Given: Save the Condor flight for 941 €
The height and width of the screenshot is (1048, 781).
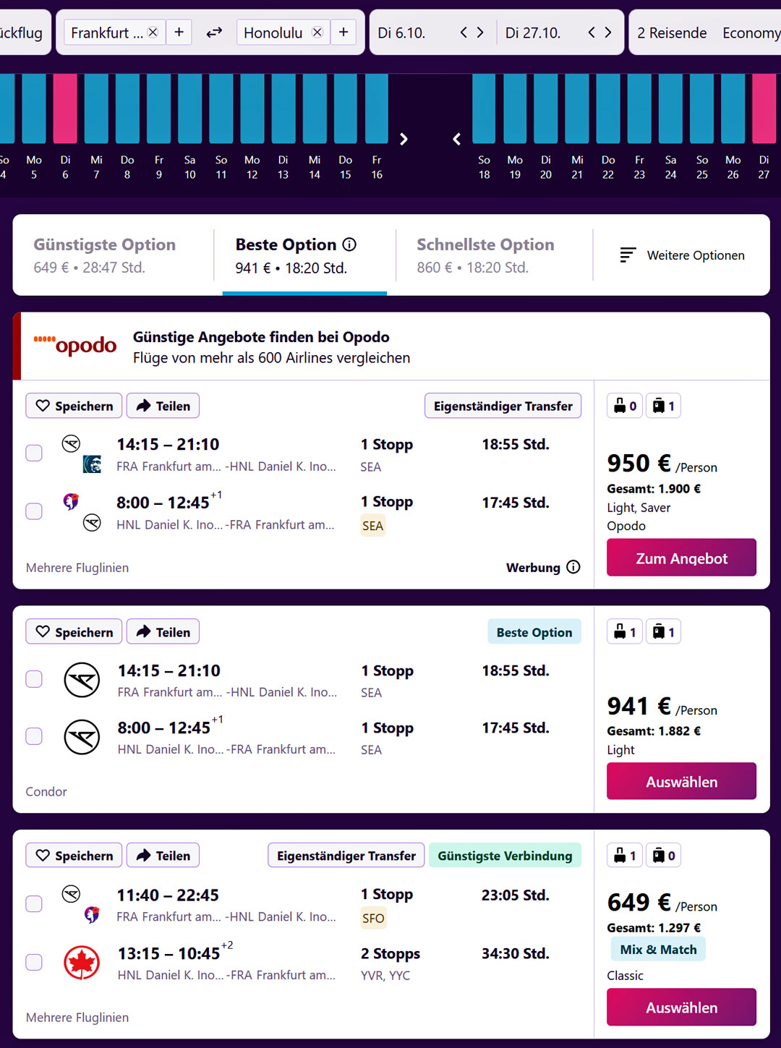Looking at the screenshot, I should coord(74,631).
